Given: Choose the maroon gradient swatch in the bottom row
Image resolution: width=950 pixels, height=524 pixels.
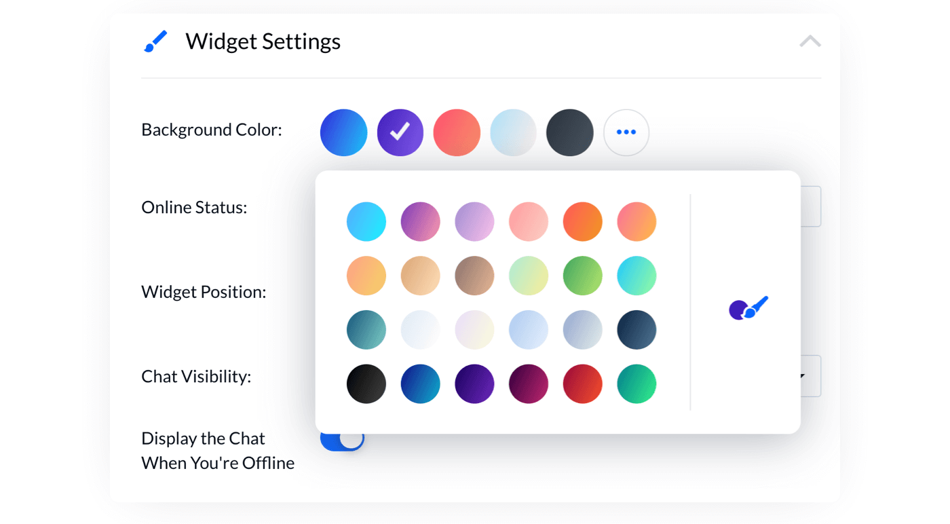Looking at the screenshot, I should [529, 383].
